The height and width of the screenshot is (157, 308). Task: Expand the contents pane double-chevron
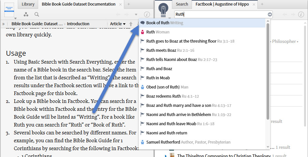click(3, 24)
